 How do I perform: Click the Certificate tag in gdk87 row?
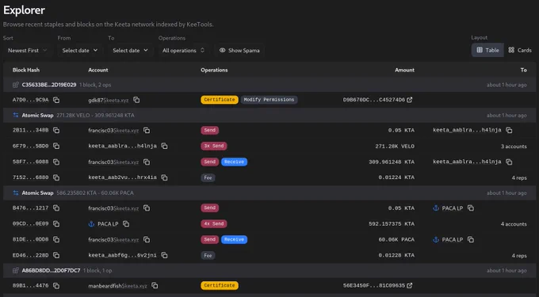coord(220,100)
